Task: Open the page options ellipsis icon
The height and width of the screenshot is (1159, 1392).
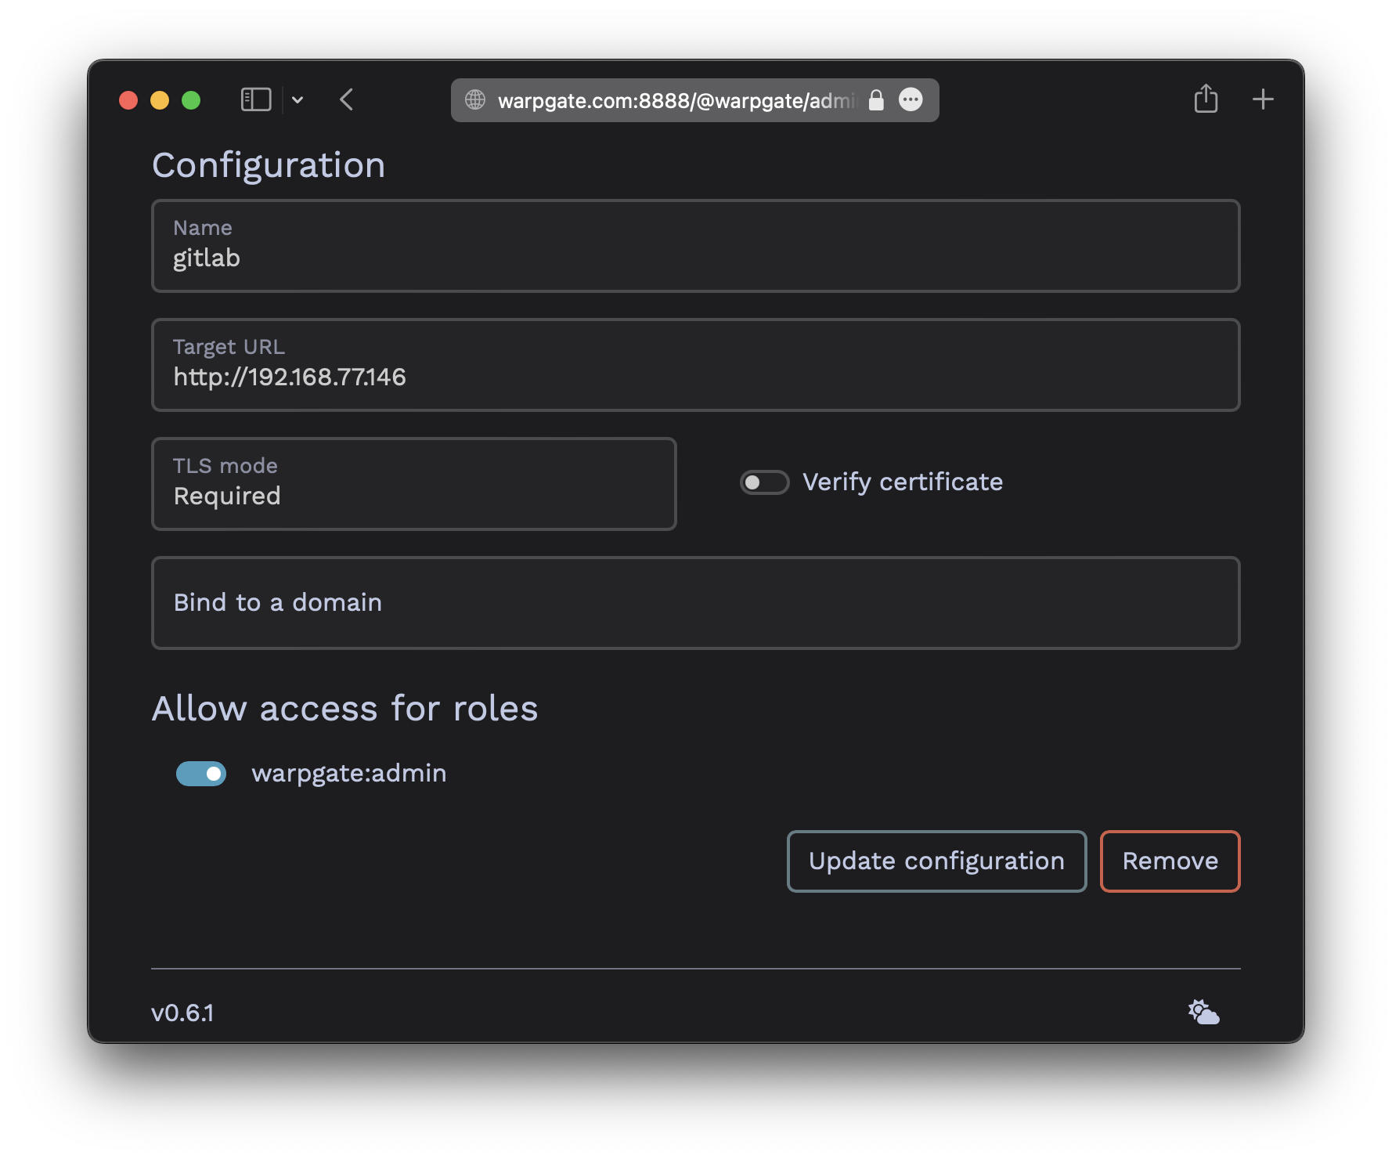Action: point(911,99)
